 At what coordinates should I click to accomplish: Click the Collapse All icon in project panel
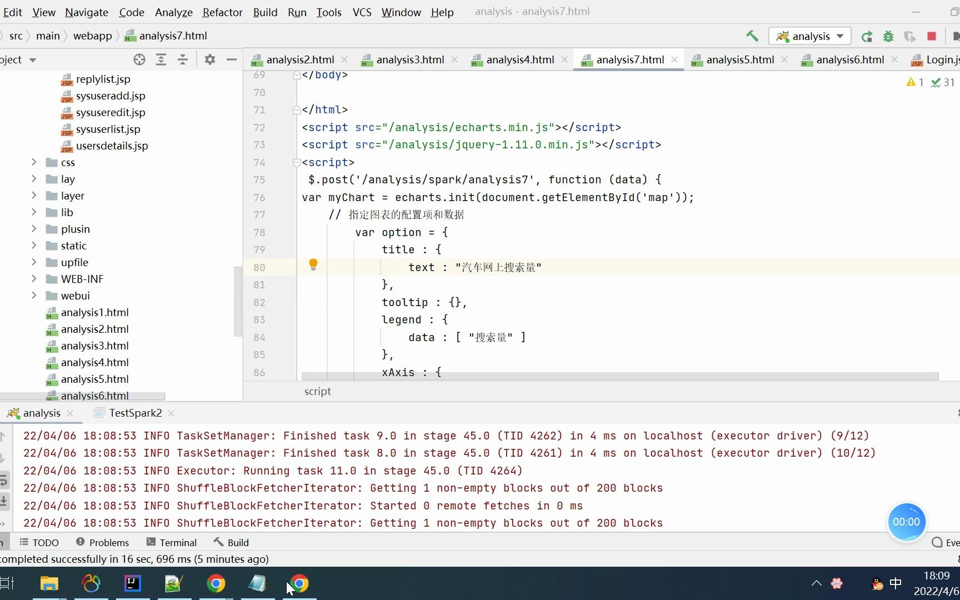(183, 59)
